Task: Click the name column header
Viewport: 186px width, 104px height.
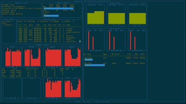Action: [68, 25]
